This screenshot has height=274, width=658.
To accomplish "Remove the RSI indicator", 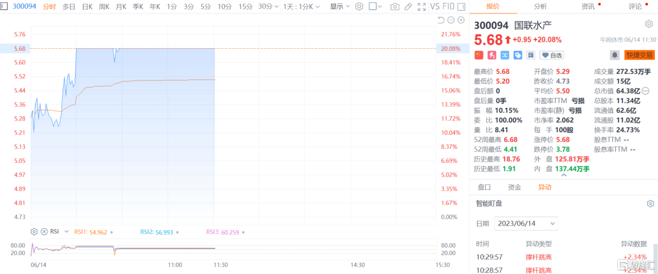I will (x=44, y=231).
